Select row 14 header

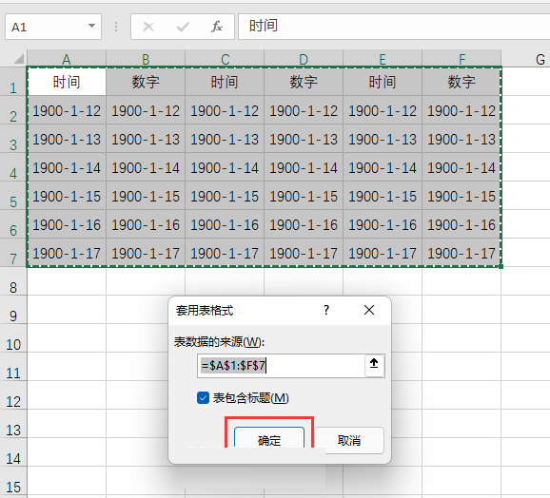point(13,452)
